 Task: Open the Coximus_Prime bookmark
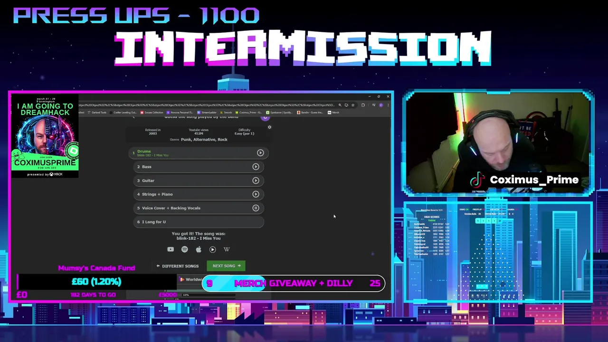(248, 113)
